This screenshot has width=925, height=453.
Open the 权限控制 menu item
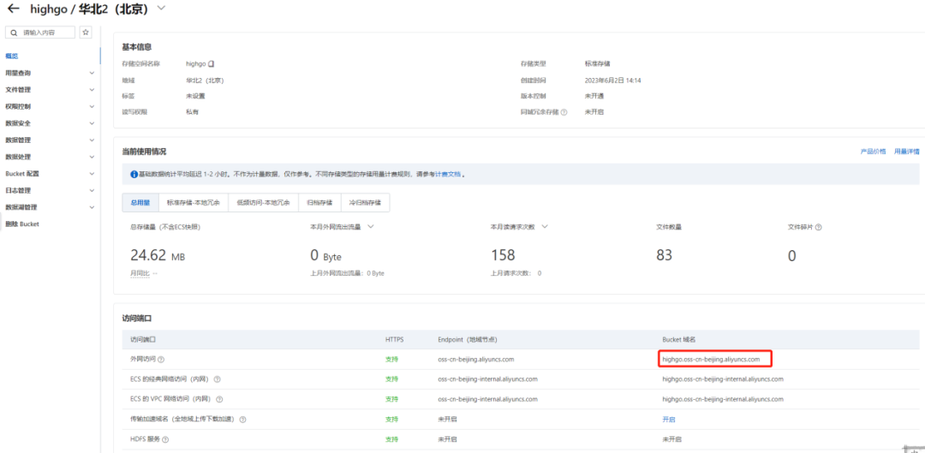(18, 107)
